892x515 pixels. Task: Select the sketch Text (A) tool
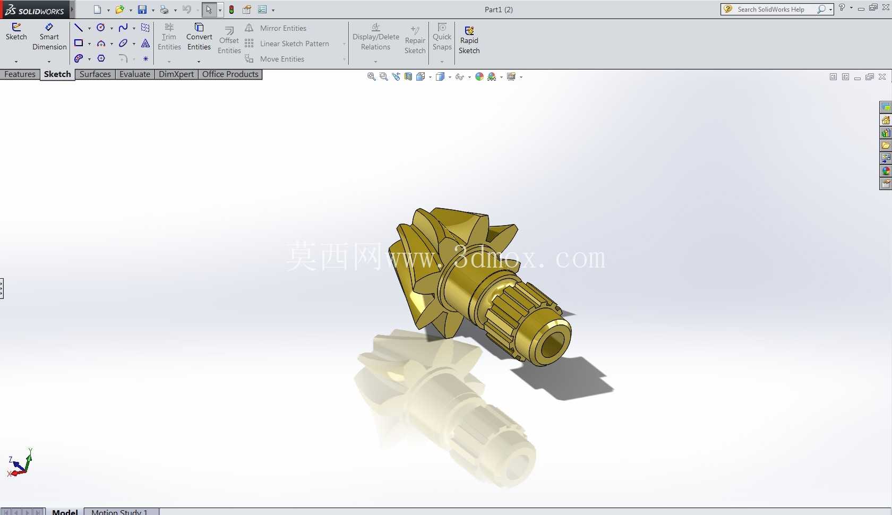pyautogui.click(x=145, y=43)
